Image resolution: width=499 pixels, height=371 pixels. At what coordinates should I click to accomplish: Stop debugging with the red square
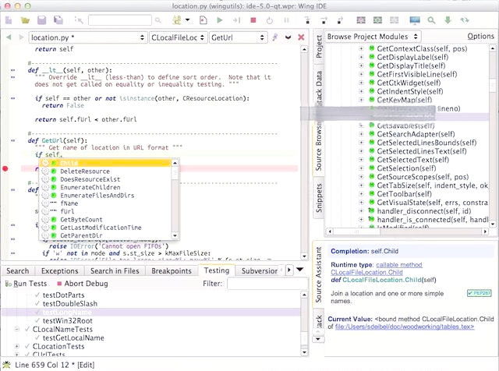(253, 20)
